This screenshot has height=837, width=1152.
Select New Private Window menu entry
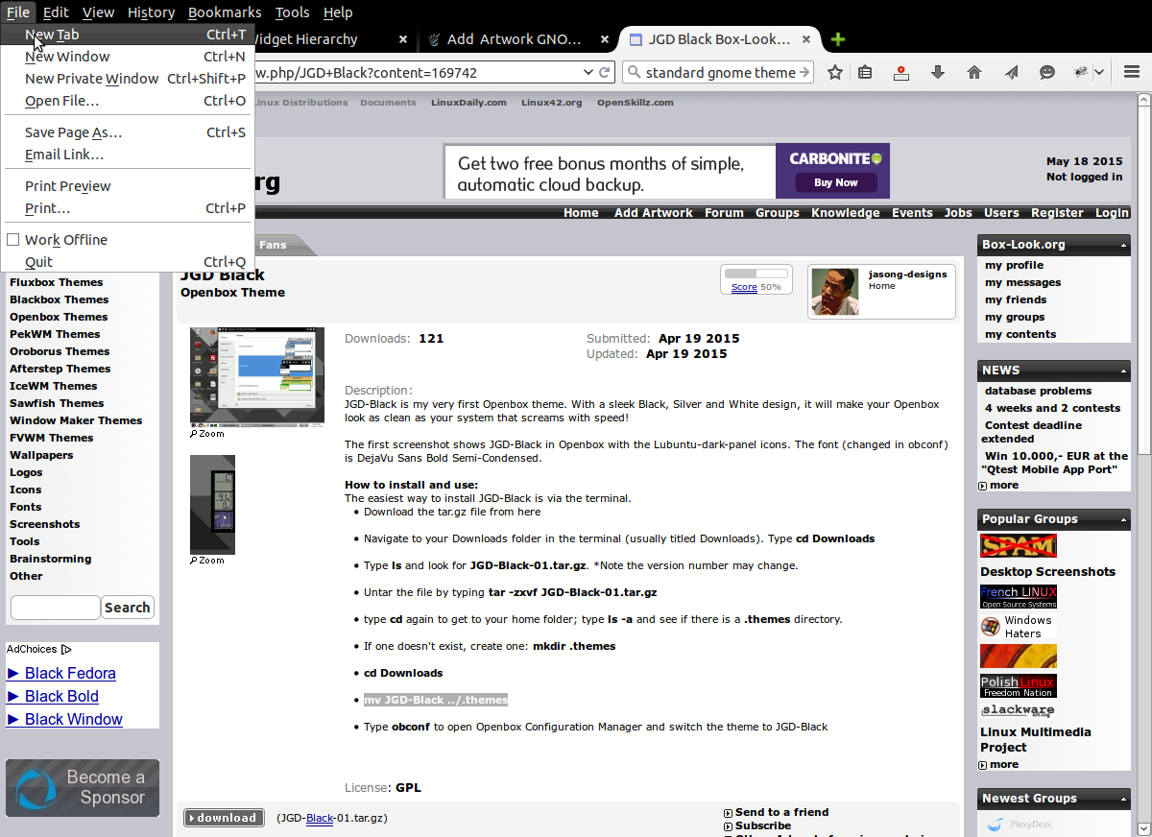[127, 79]
